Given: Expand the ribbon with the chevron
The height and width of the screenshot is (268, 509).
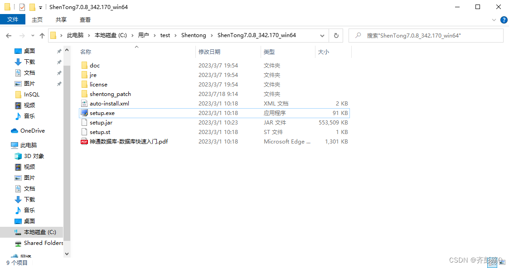Looking at the screenshot, I should point(494,20).
